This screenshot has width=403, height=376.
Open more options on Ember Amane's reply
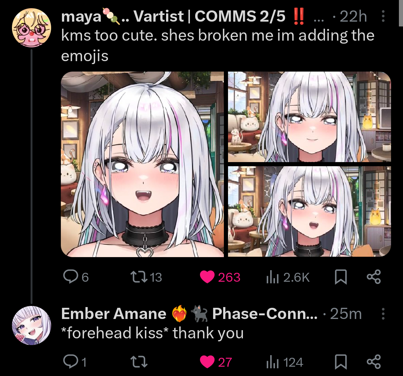pos(383,314)
